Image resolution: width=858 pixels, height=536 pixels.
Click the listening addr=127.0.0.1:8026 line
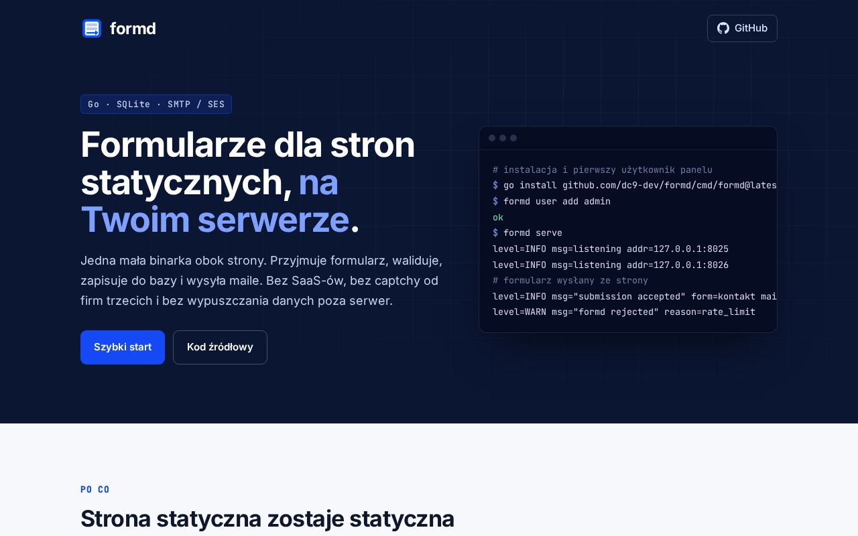(x=611, y=265)
